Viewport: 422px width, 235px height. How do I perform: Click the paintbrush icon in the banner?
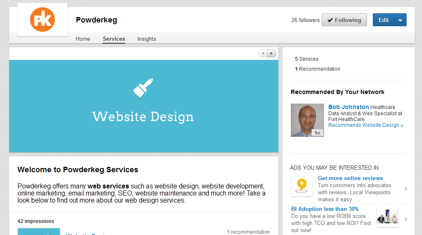143,88
